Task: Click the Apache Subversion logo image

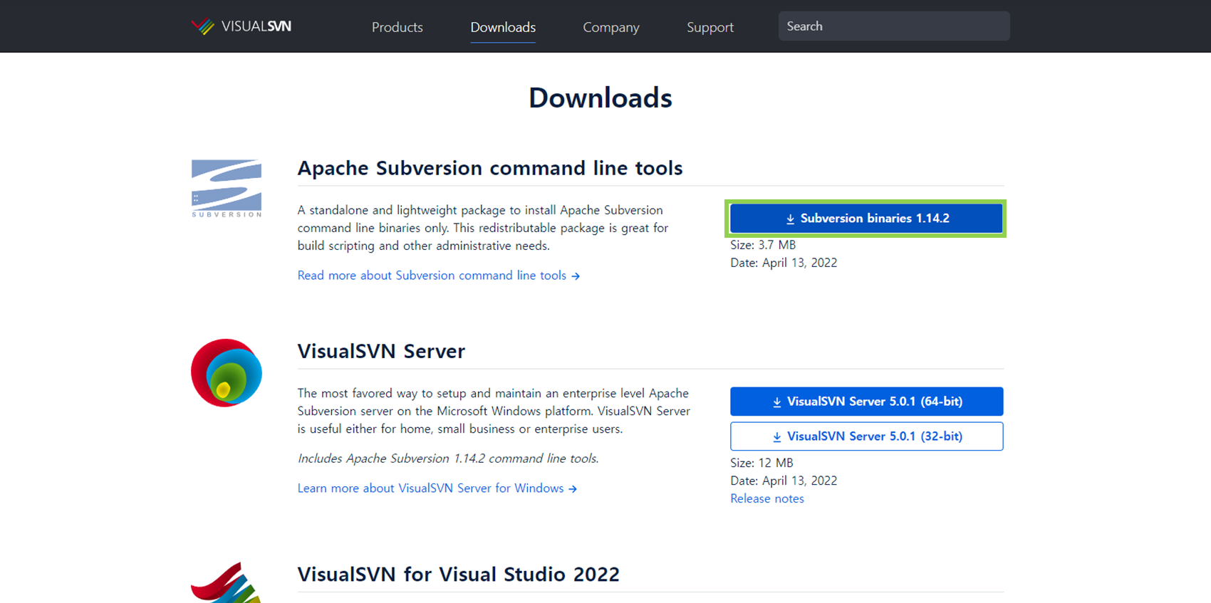Action: click(x=227, y=189)
